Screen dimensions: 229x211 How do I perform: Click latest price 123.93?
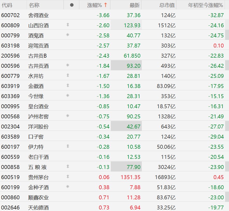pos(132,25)
